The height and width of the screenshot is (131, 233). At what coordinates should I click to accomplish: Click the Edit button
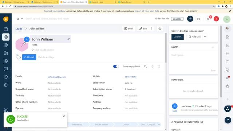click(x=143, y=28)
